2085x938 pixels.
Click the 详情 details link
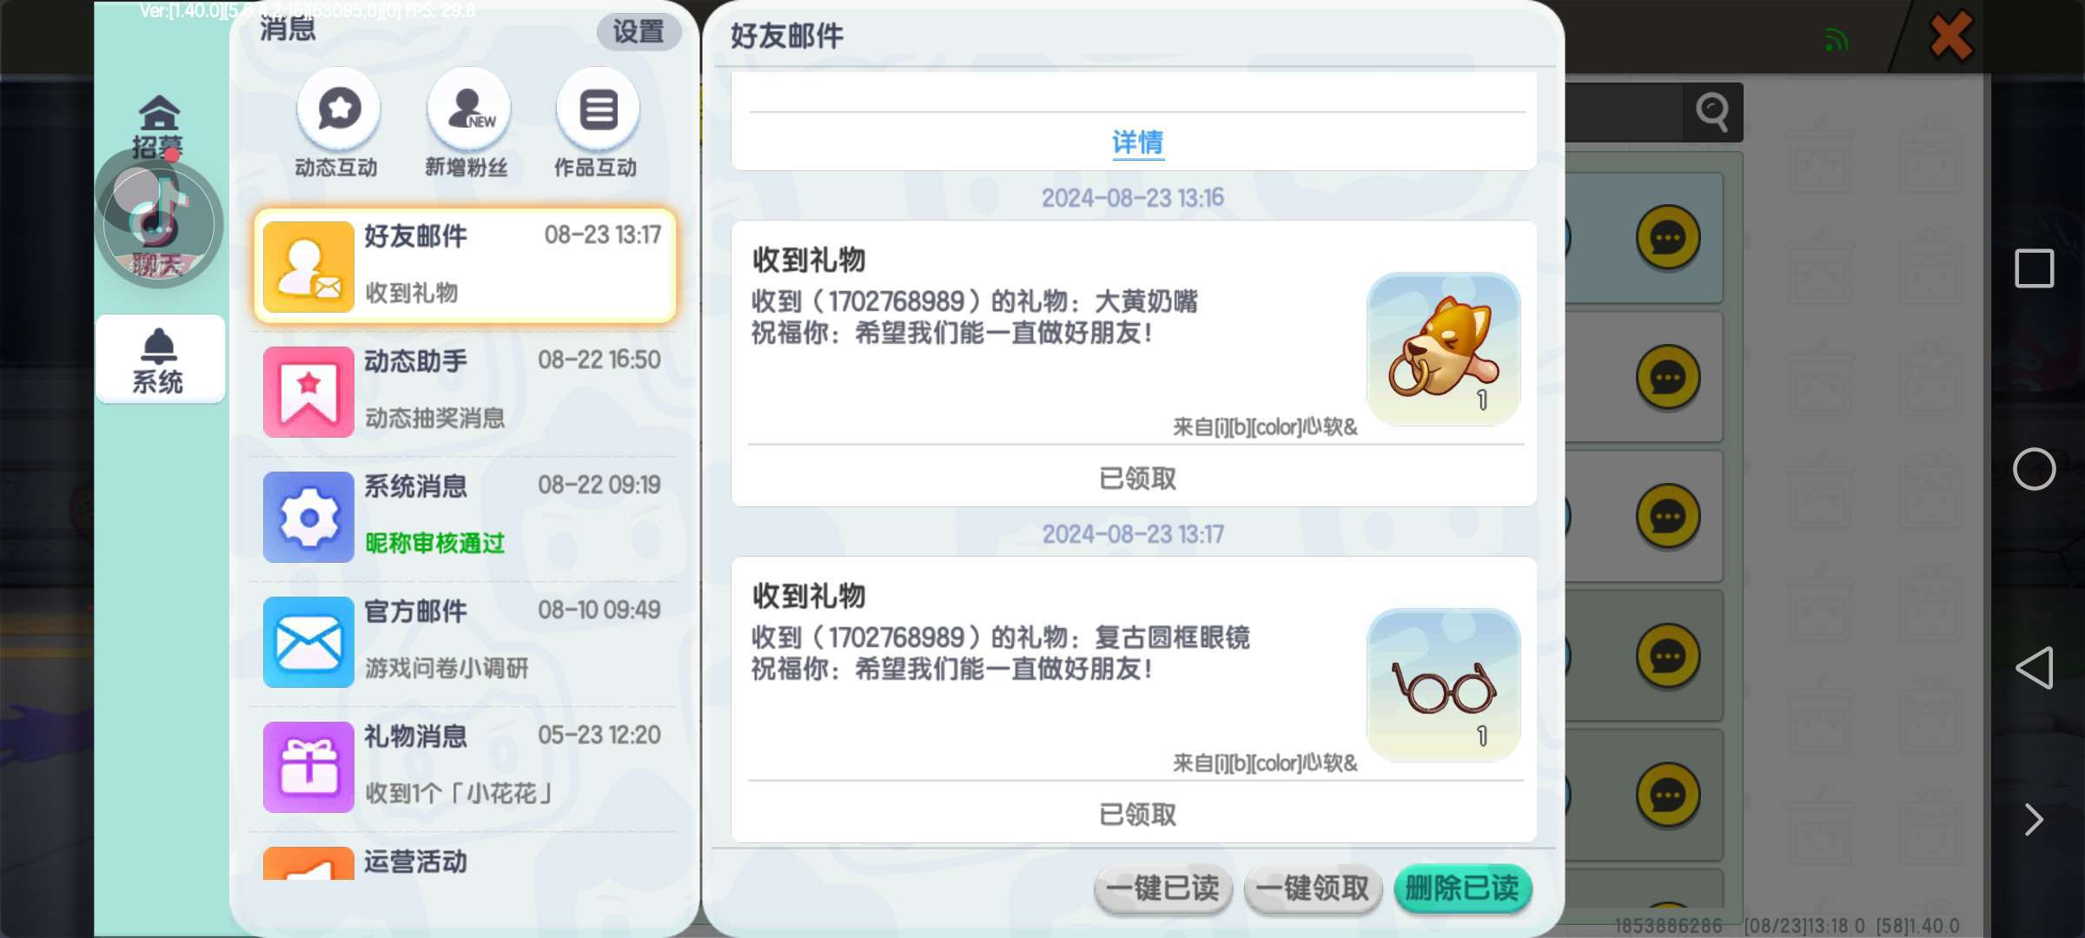click(1137, 142)
